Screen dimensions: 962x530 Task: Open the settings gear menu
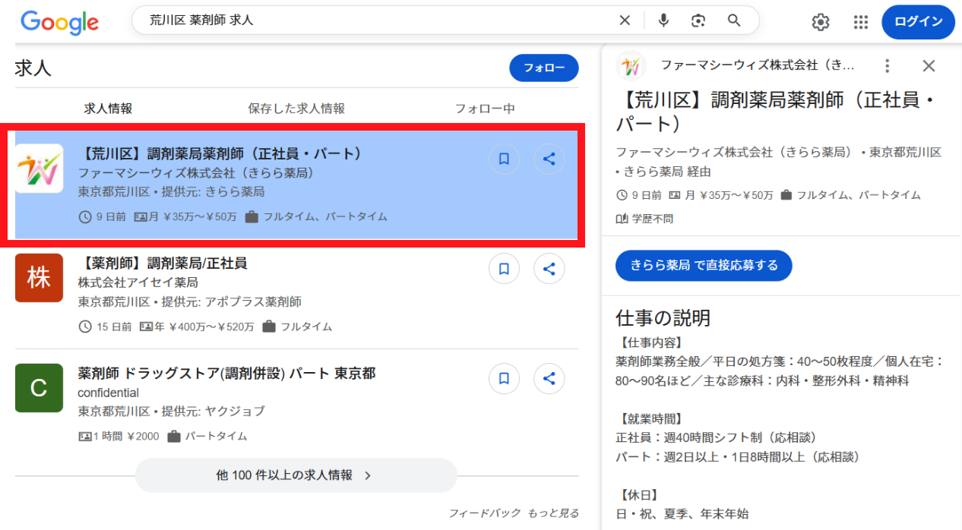click(x=821, y=22)
